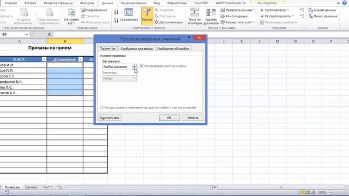This screenshot has height=196, width=349.
Task: Click the zoom out minus button
Action: tap(330, 192)
